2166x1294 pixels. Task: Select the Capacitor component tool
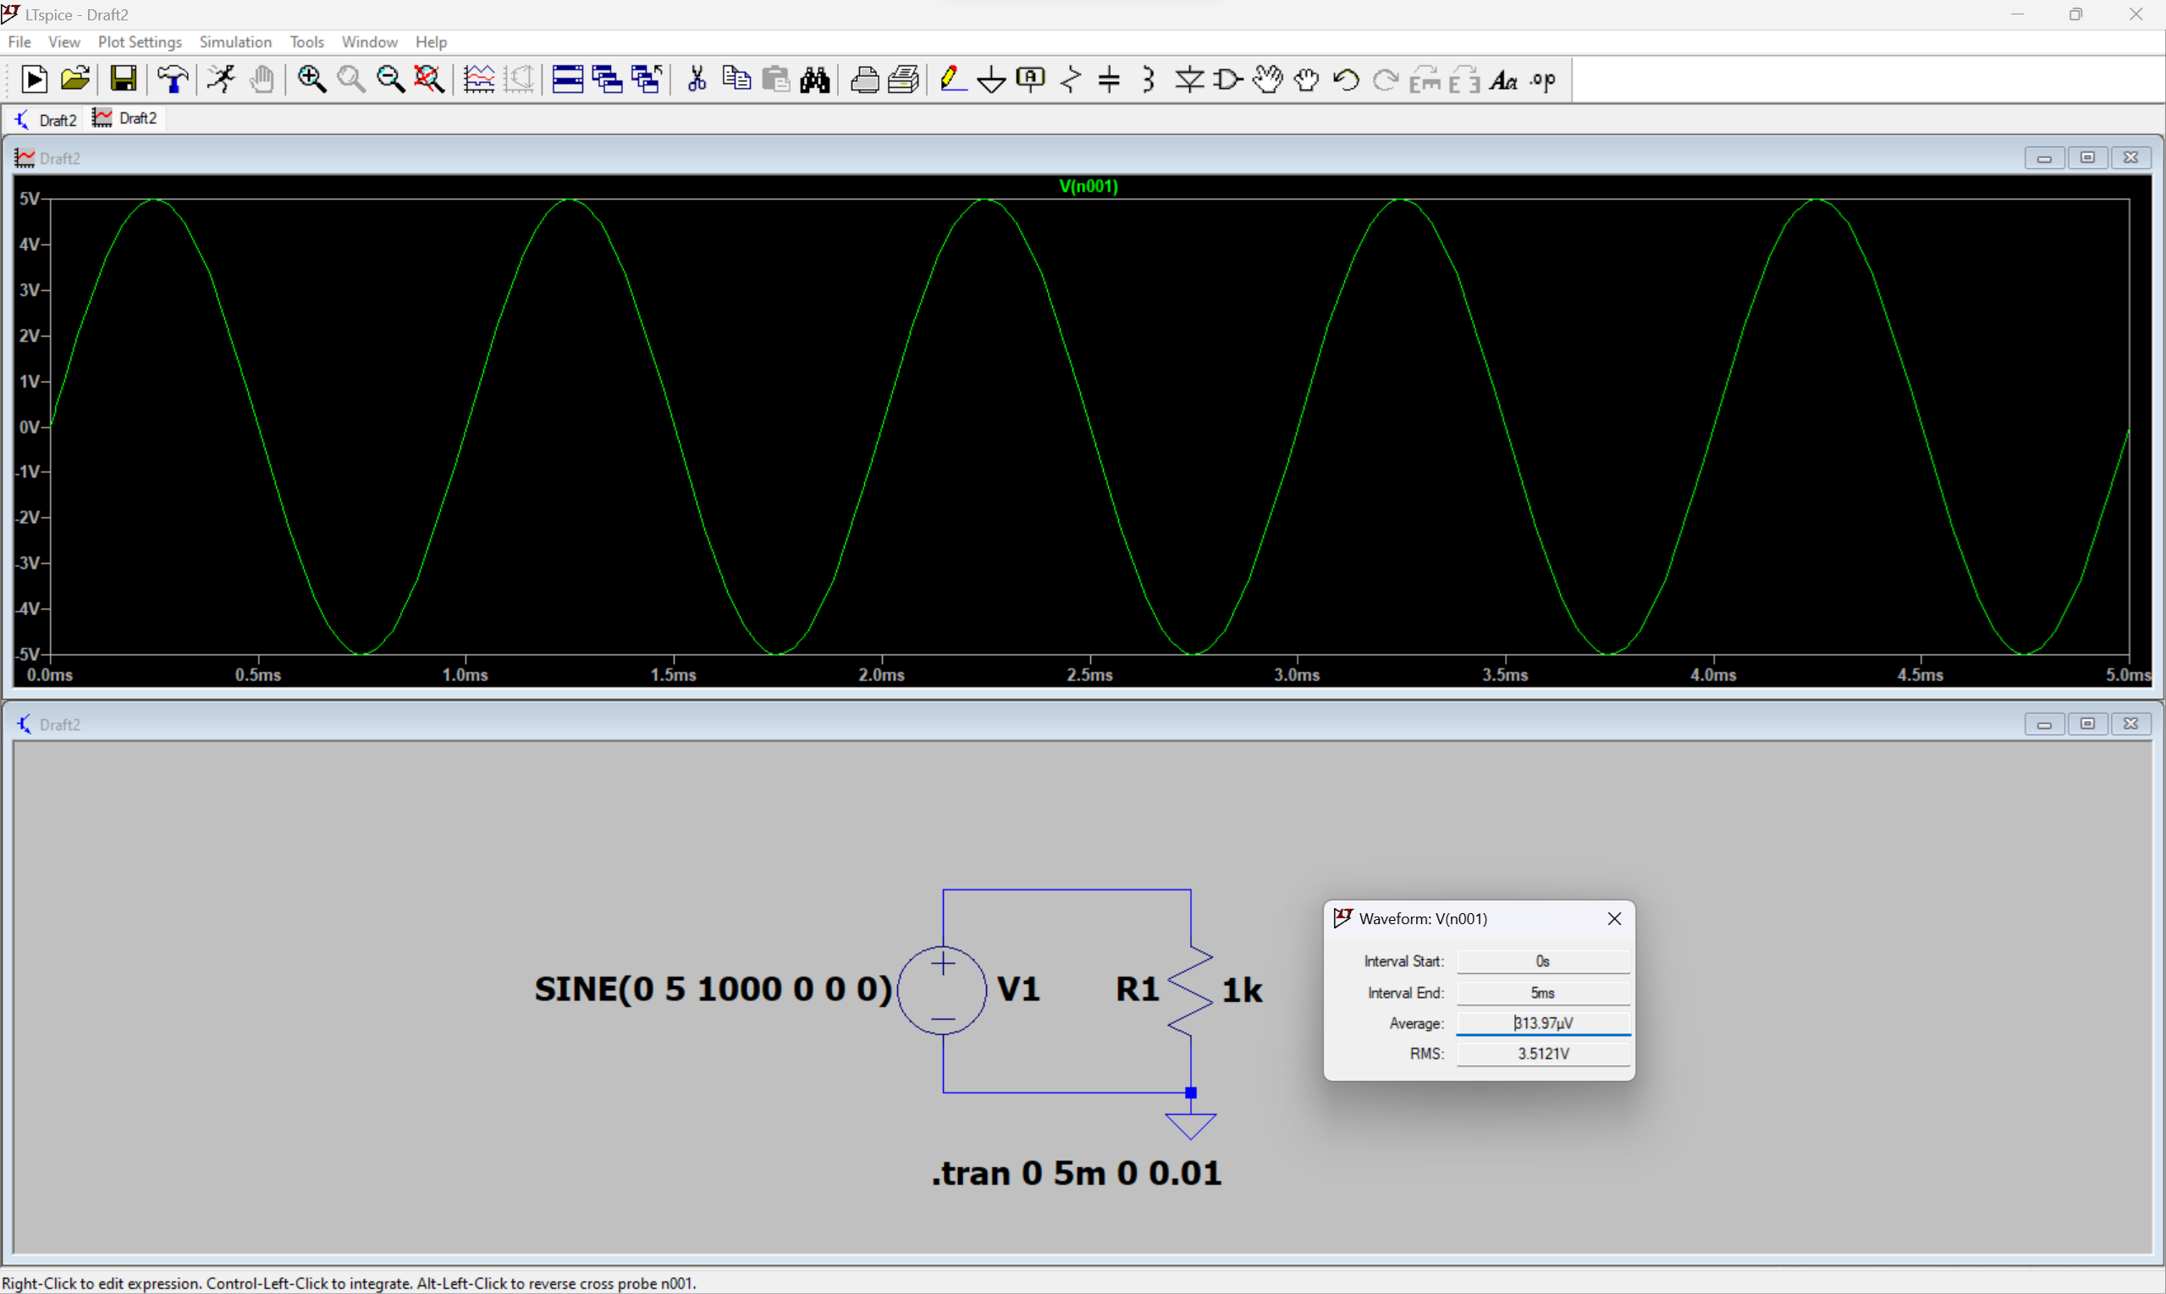(1109, 80)
